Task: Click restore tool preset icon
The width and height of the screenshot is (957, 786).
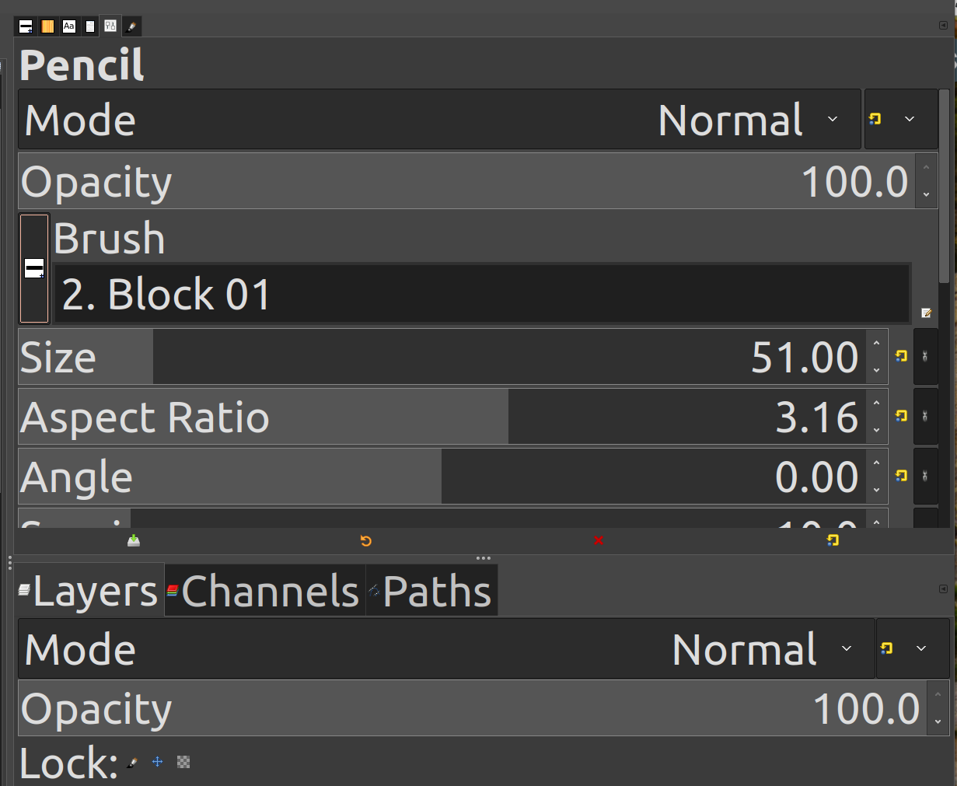Action: tap(366, 540)
